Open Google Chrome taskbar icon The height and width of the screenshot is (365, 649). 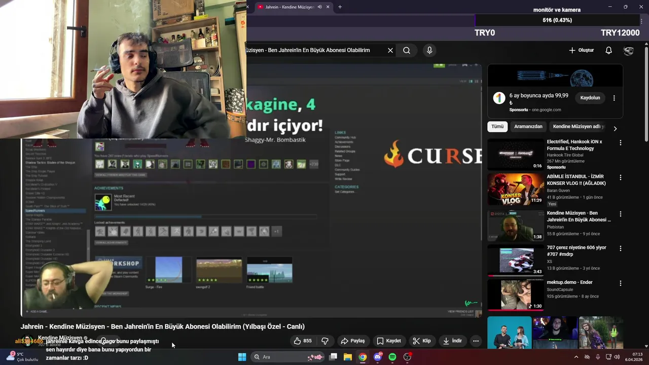363,357
